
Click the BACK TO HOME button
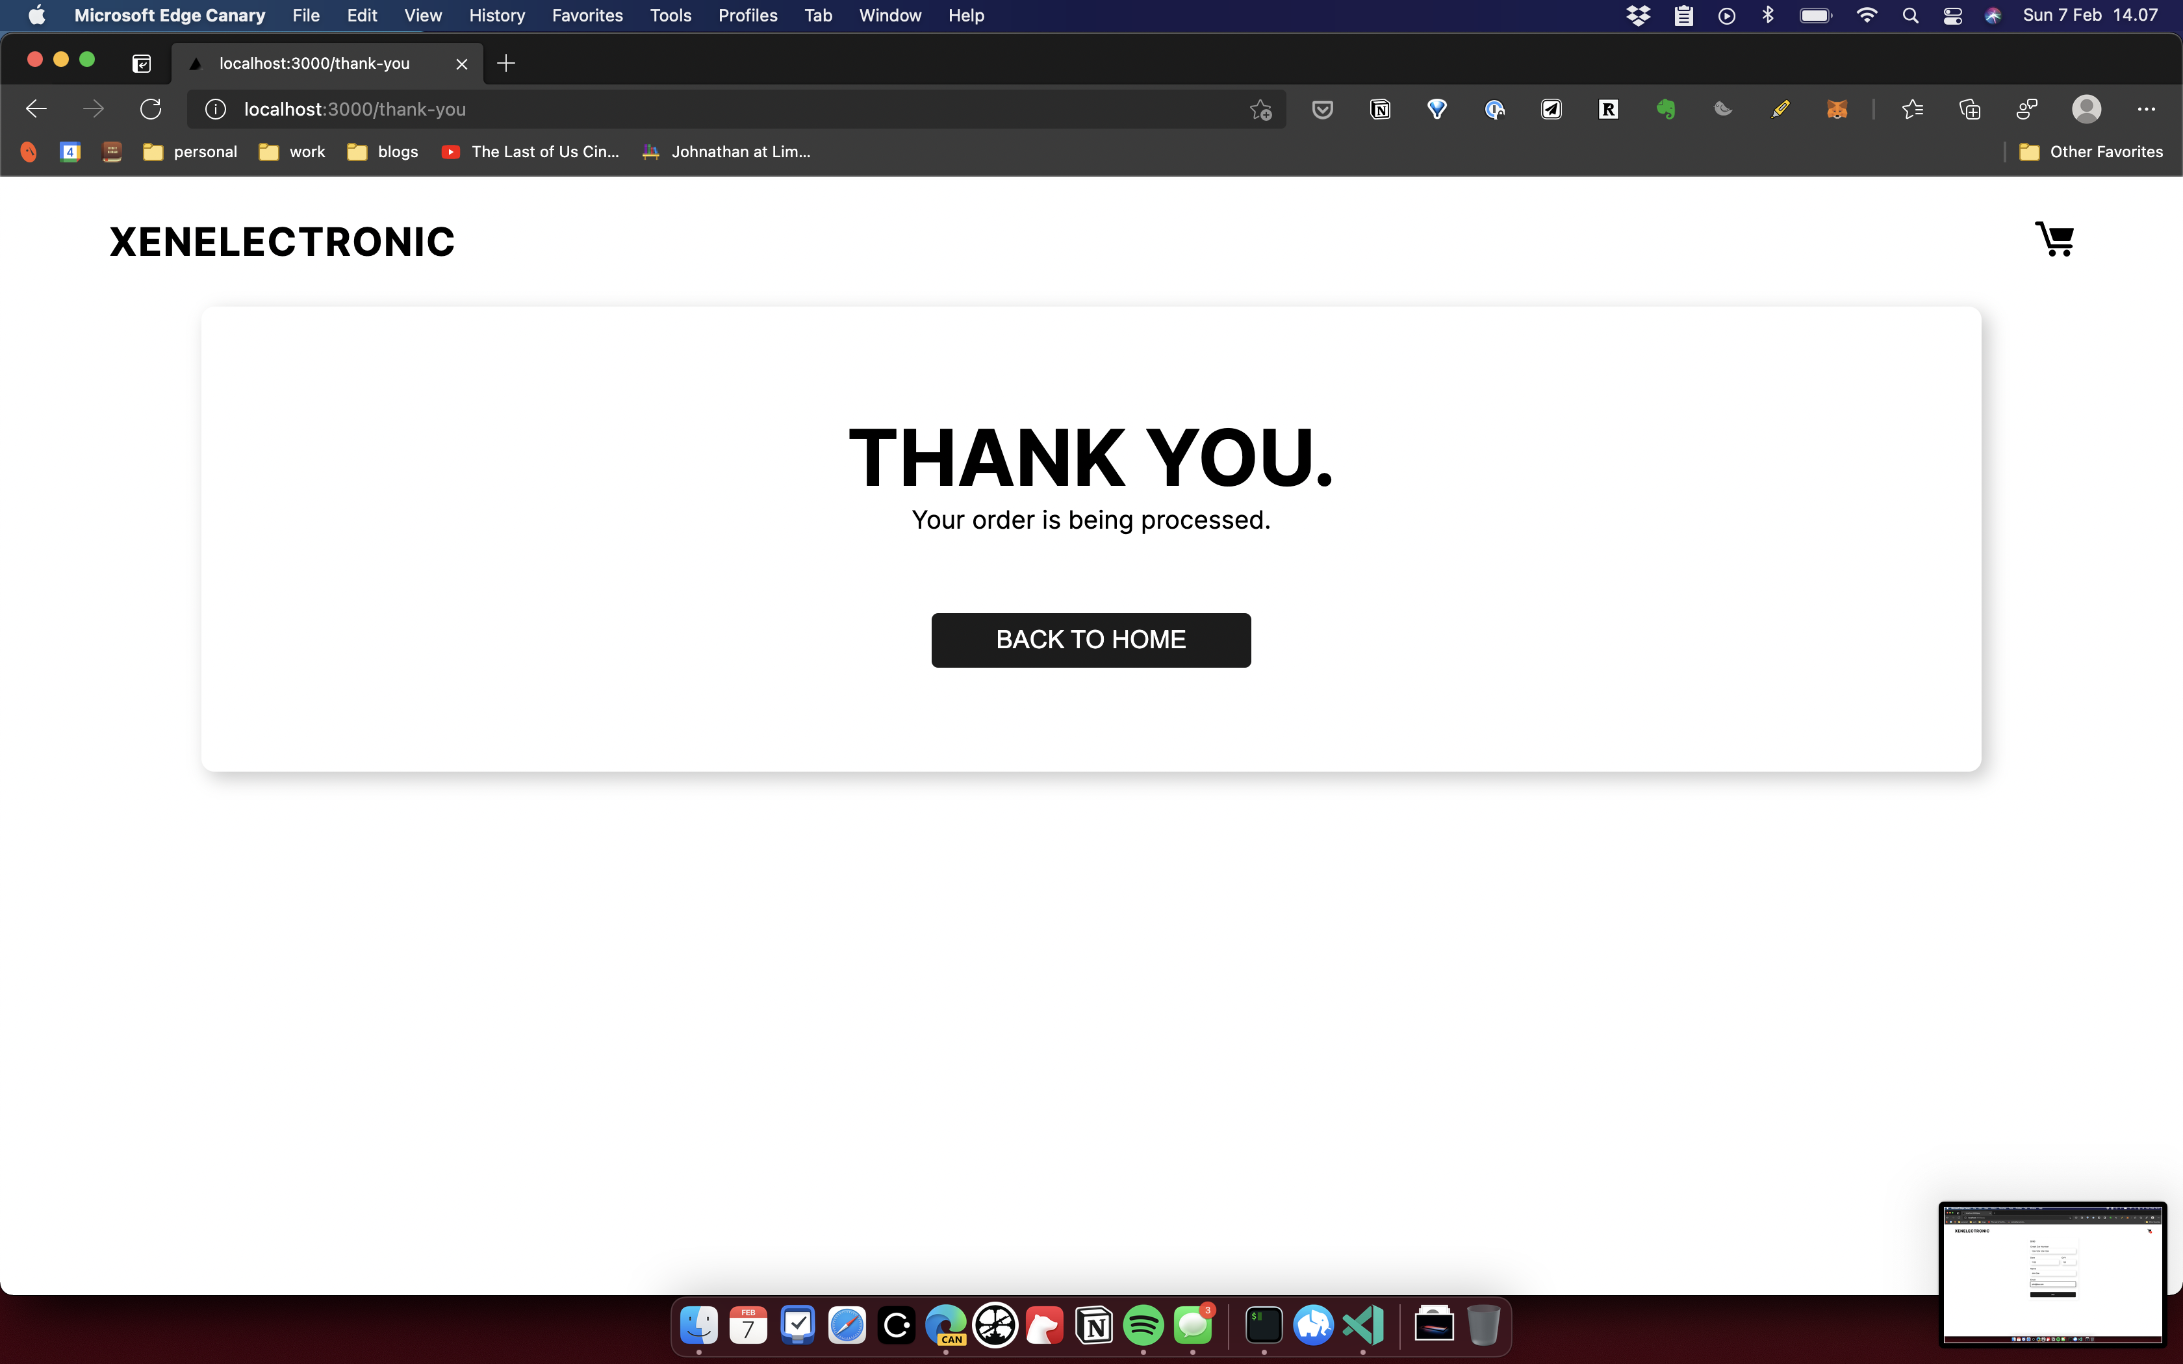coord(1091,640)
